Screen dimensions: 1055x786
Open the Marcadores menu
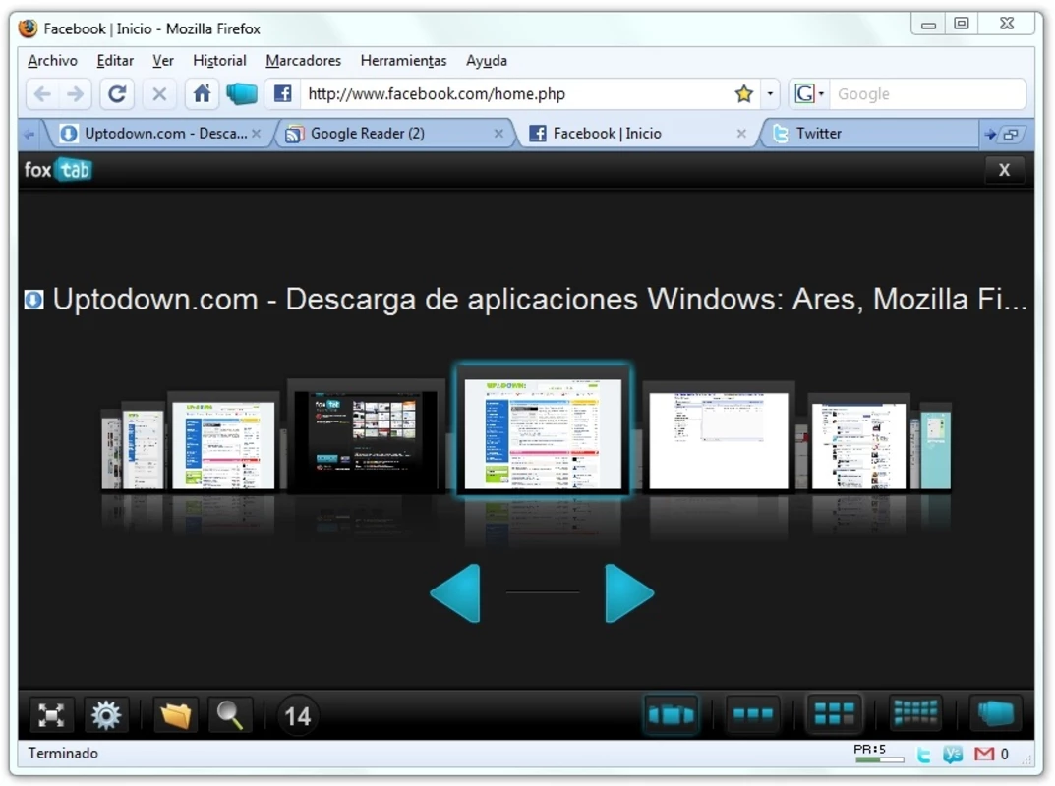pos(304,61)
